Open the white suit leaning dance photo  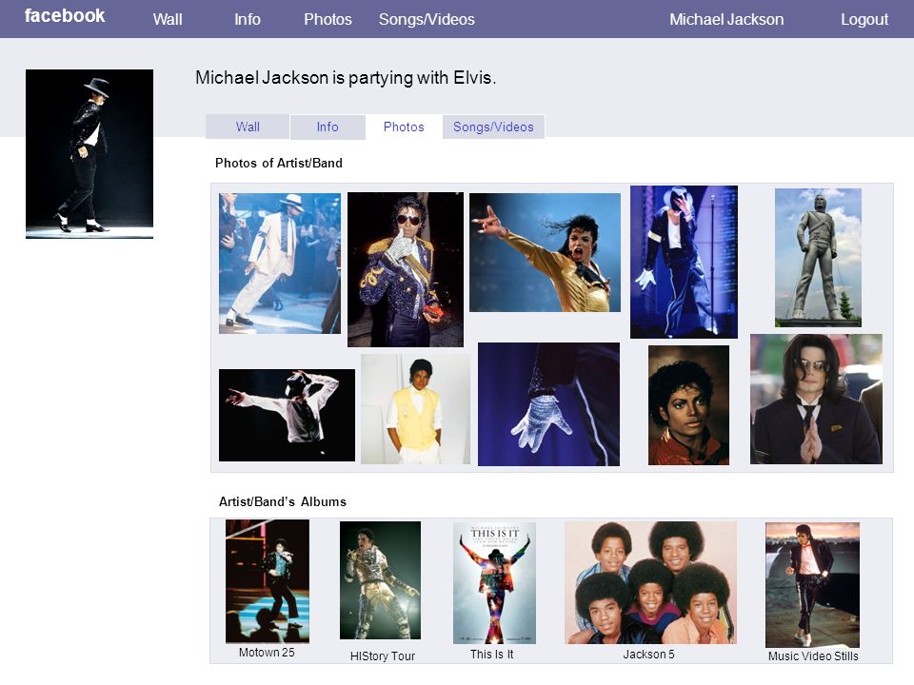tap(280, 264)
